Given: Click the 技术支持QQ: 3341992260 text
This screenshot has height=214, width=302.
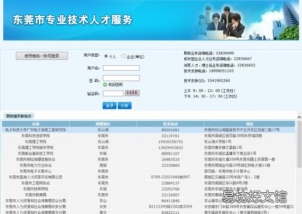Looking at the screenshot, I should [x=207, y=81].
